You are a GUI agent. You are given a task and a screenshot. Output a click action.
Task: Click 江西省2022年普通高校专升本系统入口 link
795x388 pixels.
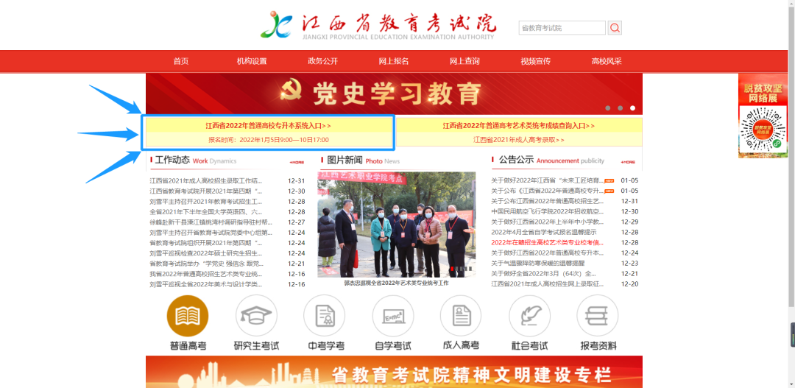[x=268, y=126]
